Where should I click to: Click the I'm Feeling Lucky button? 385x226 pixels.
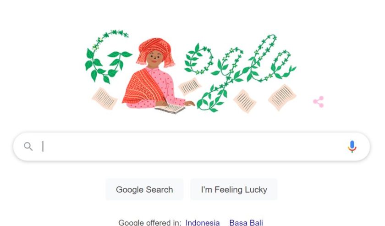[234, 189]
